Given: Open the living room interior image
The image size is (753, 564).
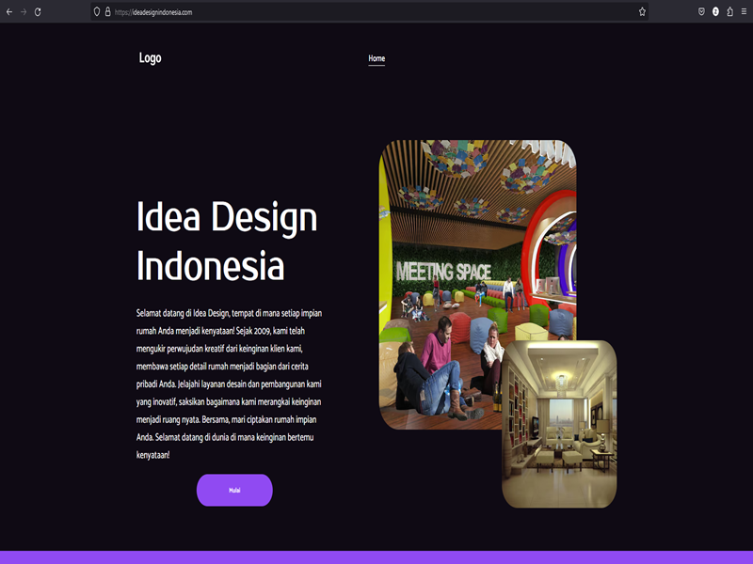Looking at the screenshot, I should [559, 423].
